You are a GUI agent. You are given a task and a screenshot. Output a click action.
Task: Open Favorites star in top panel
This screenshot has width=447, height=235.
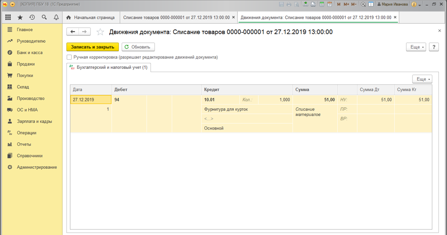click(20, 17)
